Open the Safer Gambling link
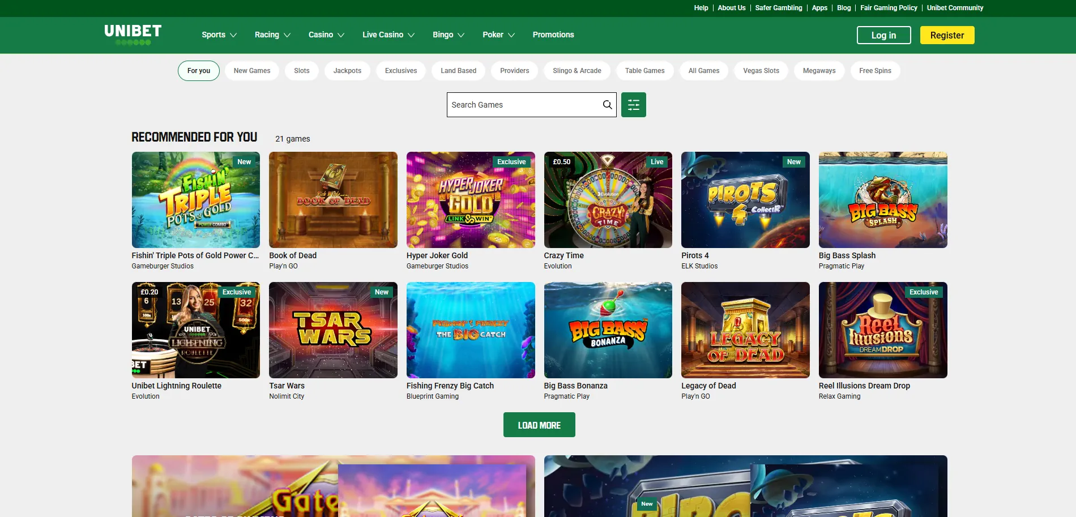 point(779,8)
